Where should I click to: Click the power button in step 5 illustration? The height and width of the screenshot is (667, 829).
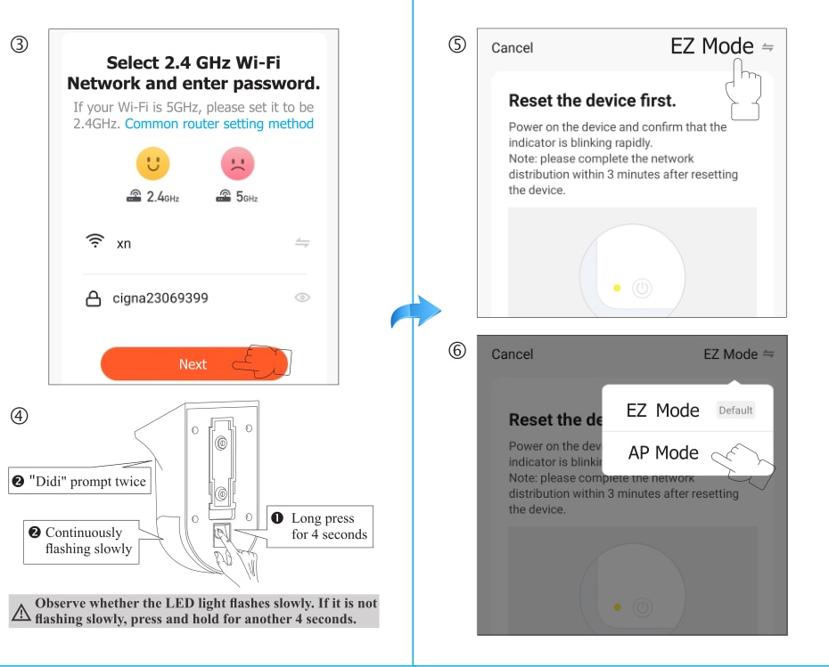[x=643, y=289]
